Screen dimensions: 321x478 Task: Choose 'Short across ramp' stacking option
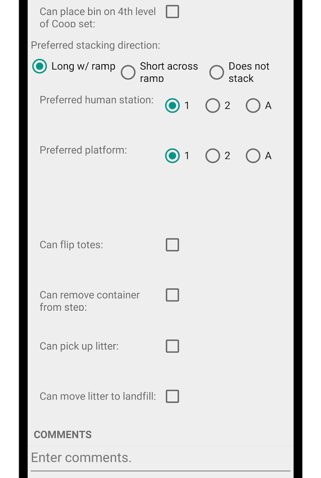(128, 72)
